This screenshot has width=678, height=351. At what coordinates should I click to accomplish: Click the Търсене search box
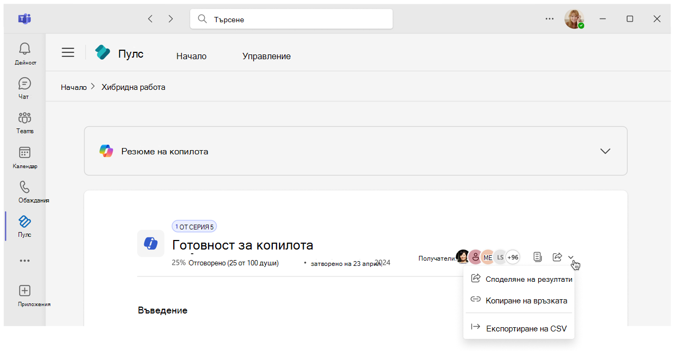point(291,19)
